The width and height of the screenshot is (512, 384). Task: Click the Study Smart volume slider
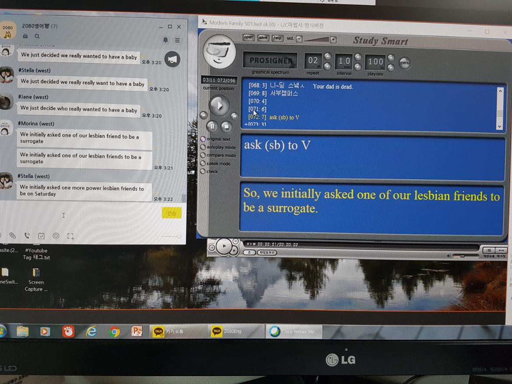tap(316, 40)
